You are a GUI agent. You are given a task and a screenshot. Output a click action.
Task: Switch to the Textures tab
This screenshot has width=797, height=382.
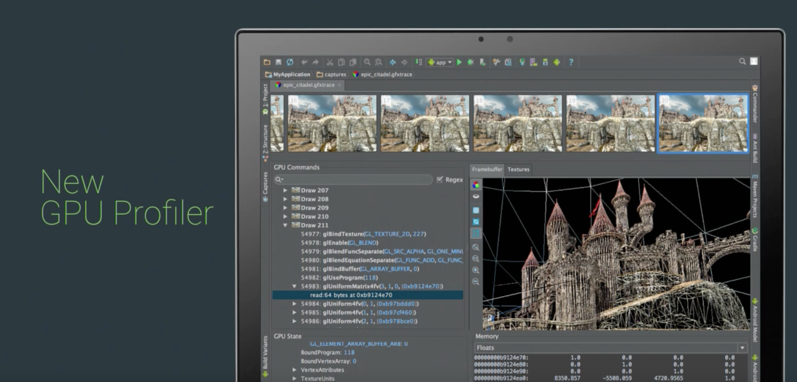[518, 169]
